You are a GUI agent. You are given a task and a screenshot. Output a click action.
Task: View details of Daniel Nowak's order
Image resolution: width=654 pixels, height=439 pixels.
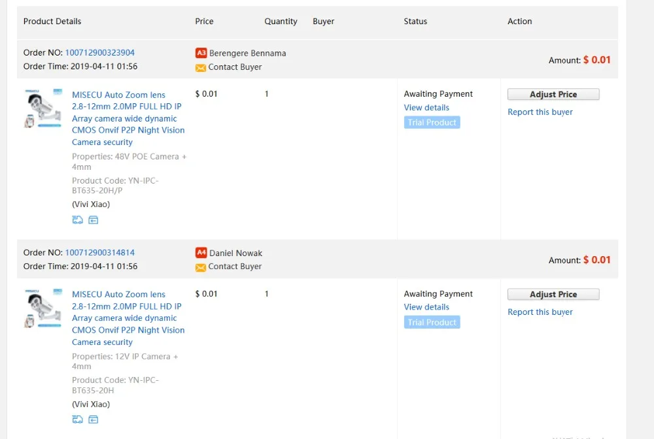point(426,307)
